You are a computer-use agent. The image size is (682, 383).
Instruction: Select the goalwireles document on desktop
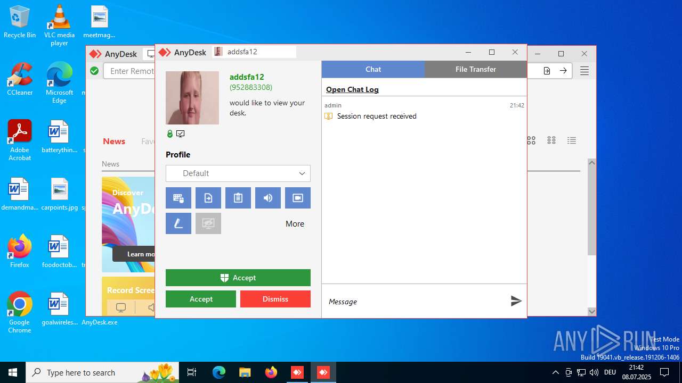point(59,309)
